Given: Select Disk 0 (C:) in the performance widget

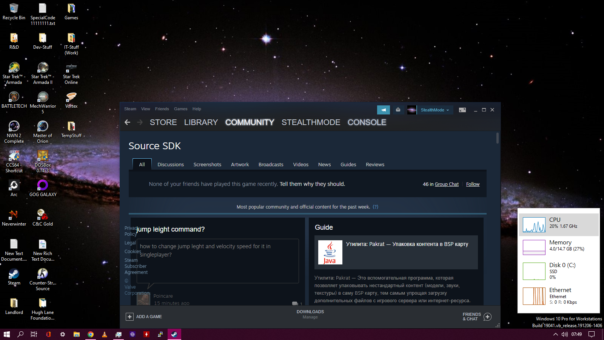Looking at the screenshot, I should coord(559,271).
